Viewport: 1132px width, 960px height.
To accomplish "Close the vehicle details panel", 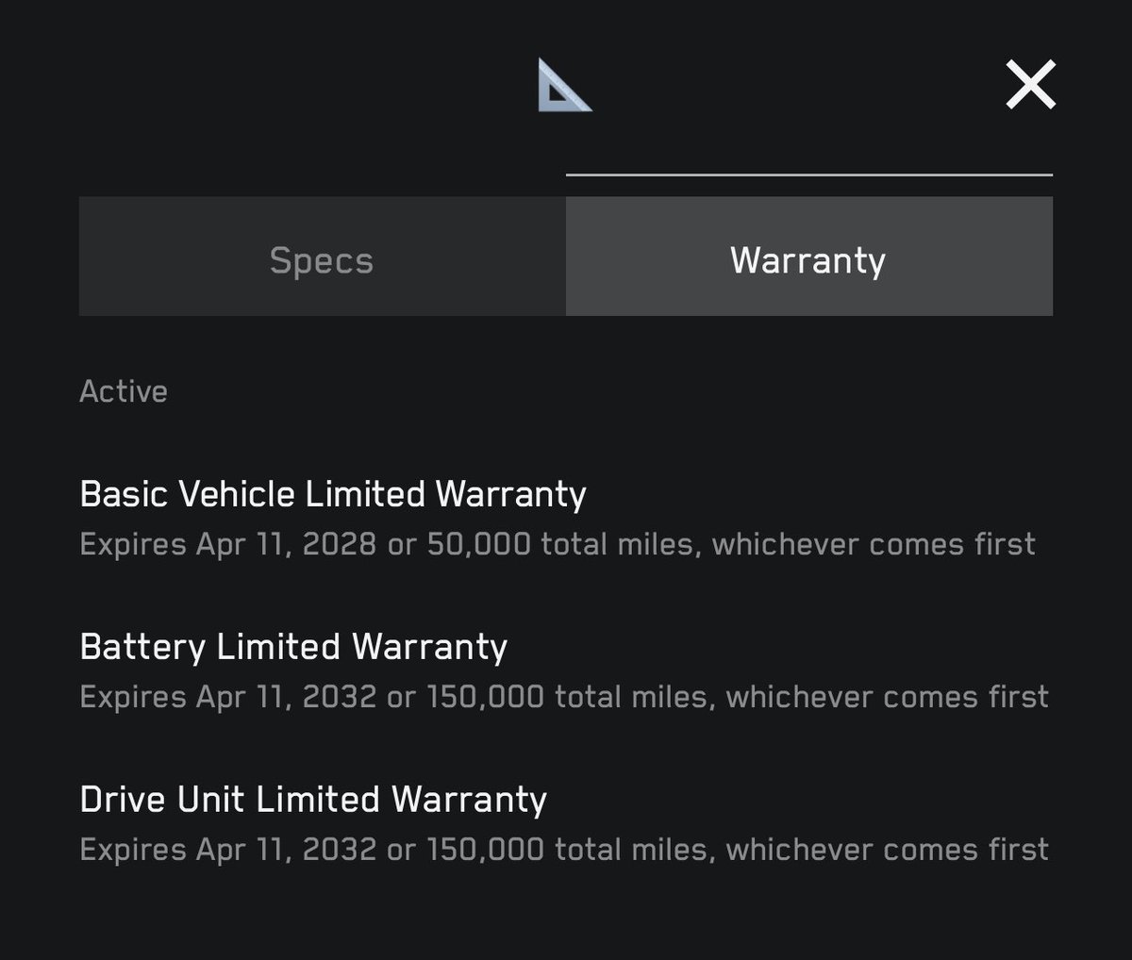I will coord(1030,85).
